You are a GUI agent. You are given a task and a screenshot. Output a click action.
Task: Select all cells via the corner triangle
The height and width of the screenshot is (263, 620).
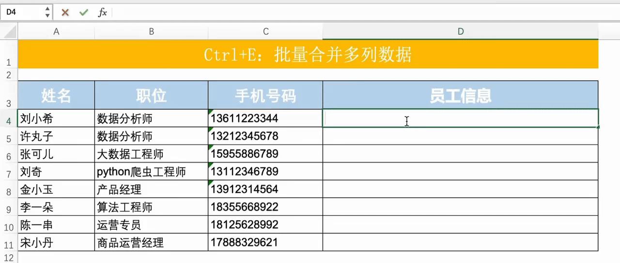tap(9, 32)
